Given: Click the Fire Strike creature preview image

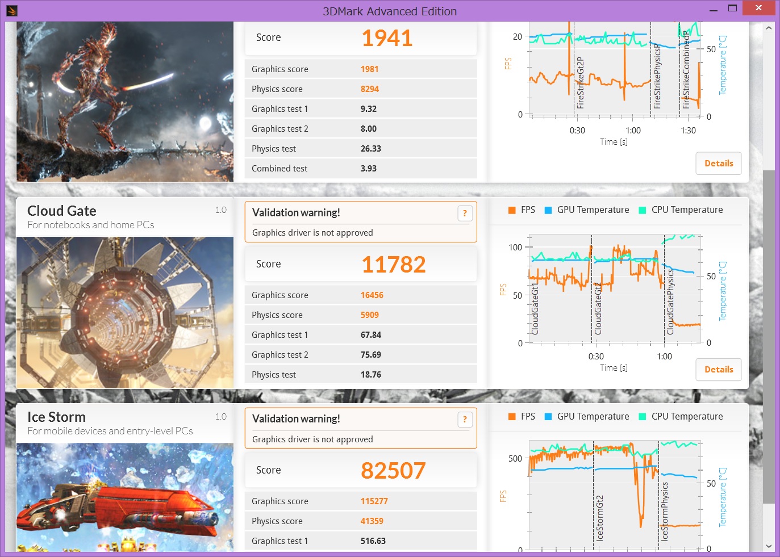Looking at the screenshot, I should tap(125, 102).
